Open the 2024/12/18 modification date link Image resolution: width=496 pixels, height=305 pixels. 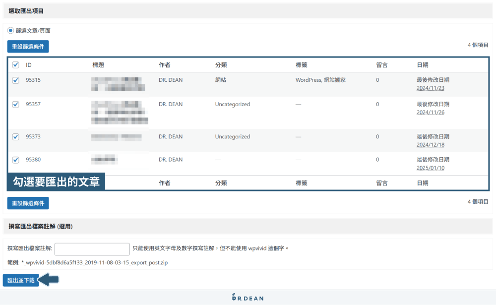click(x=431, y=144)
